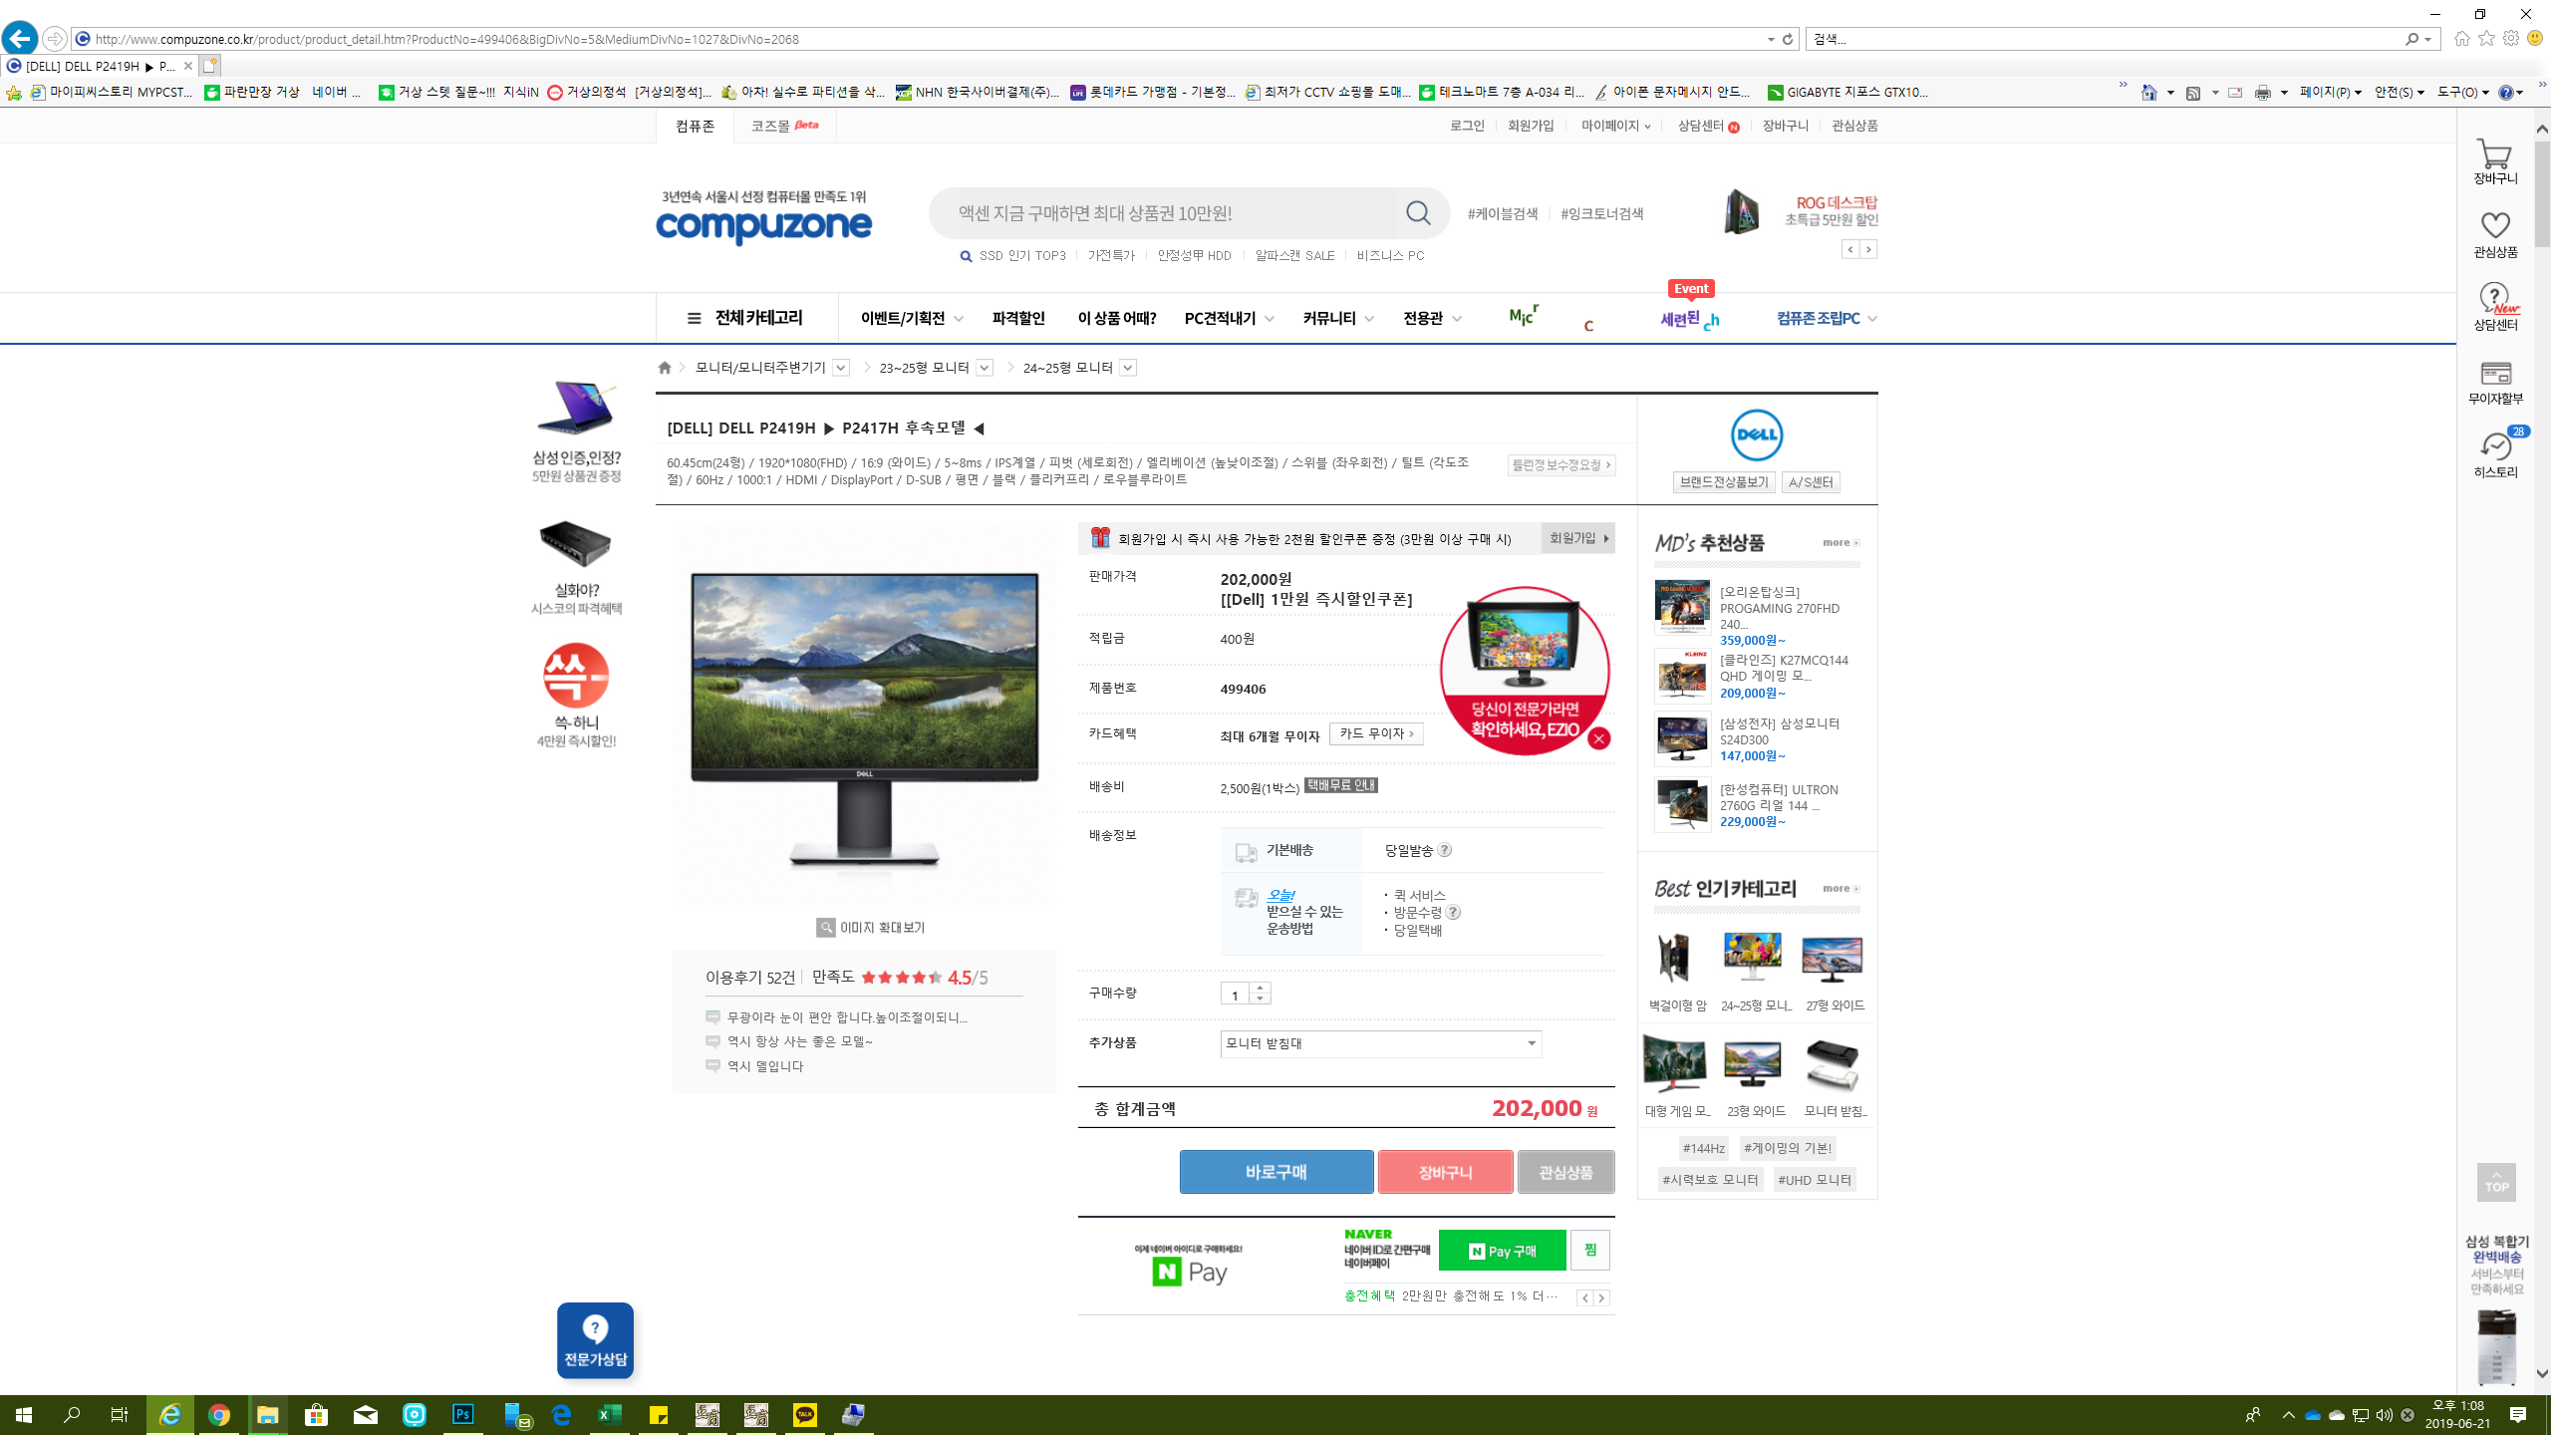
Task: Click the gray 관심상품 button
Action: tap(1565, 1172)
